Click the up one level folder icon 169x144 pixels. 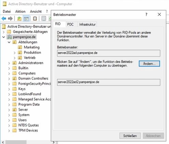pyautogui.click(x=19, y=18)
